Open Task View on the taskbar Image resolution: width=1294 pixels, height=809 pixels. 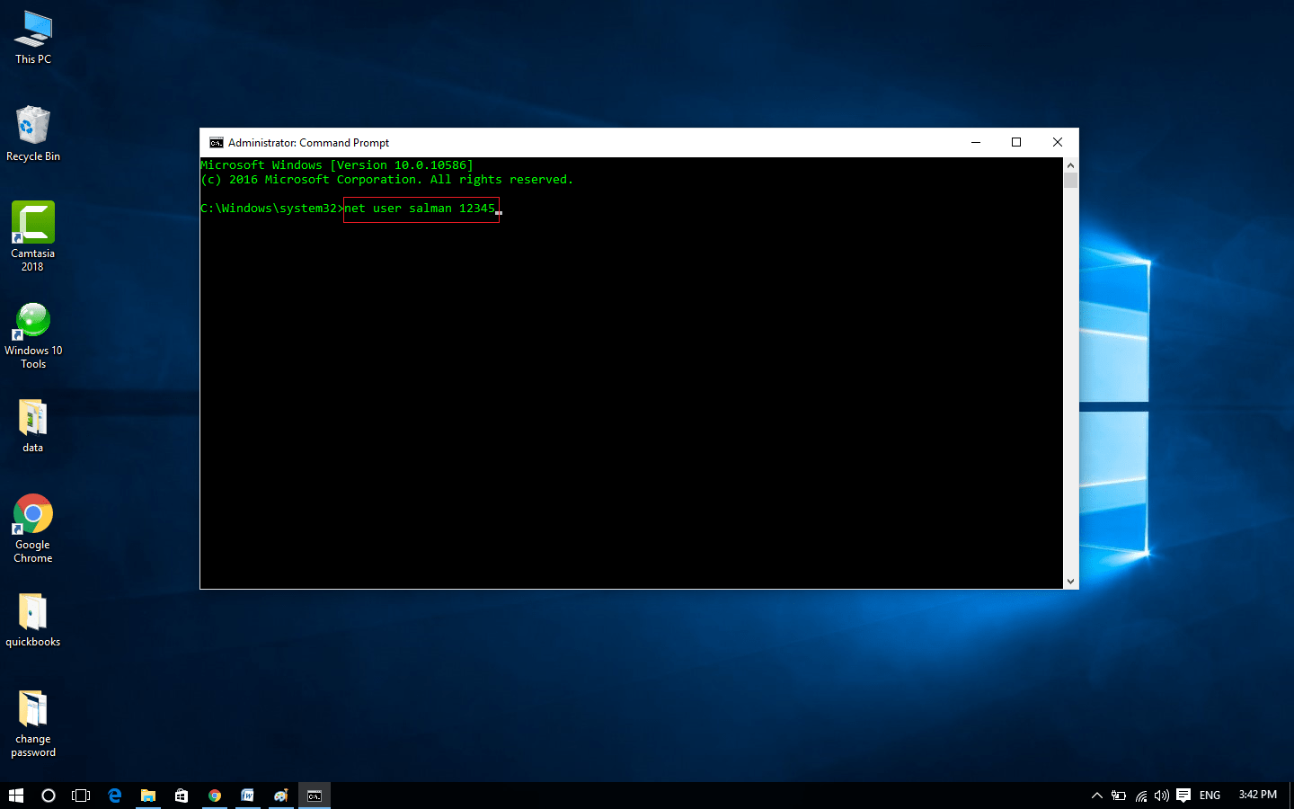[x=81, y=796]
